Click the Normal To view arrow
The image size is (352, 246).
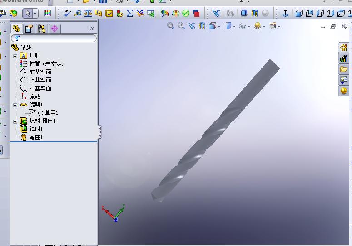285,13
